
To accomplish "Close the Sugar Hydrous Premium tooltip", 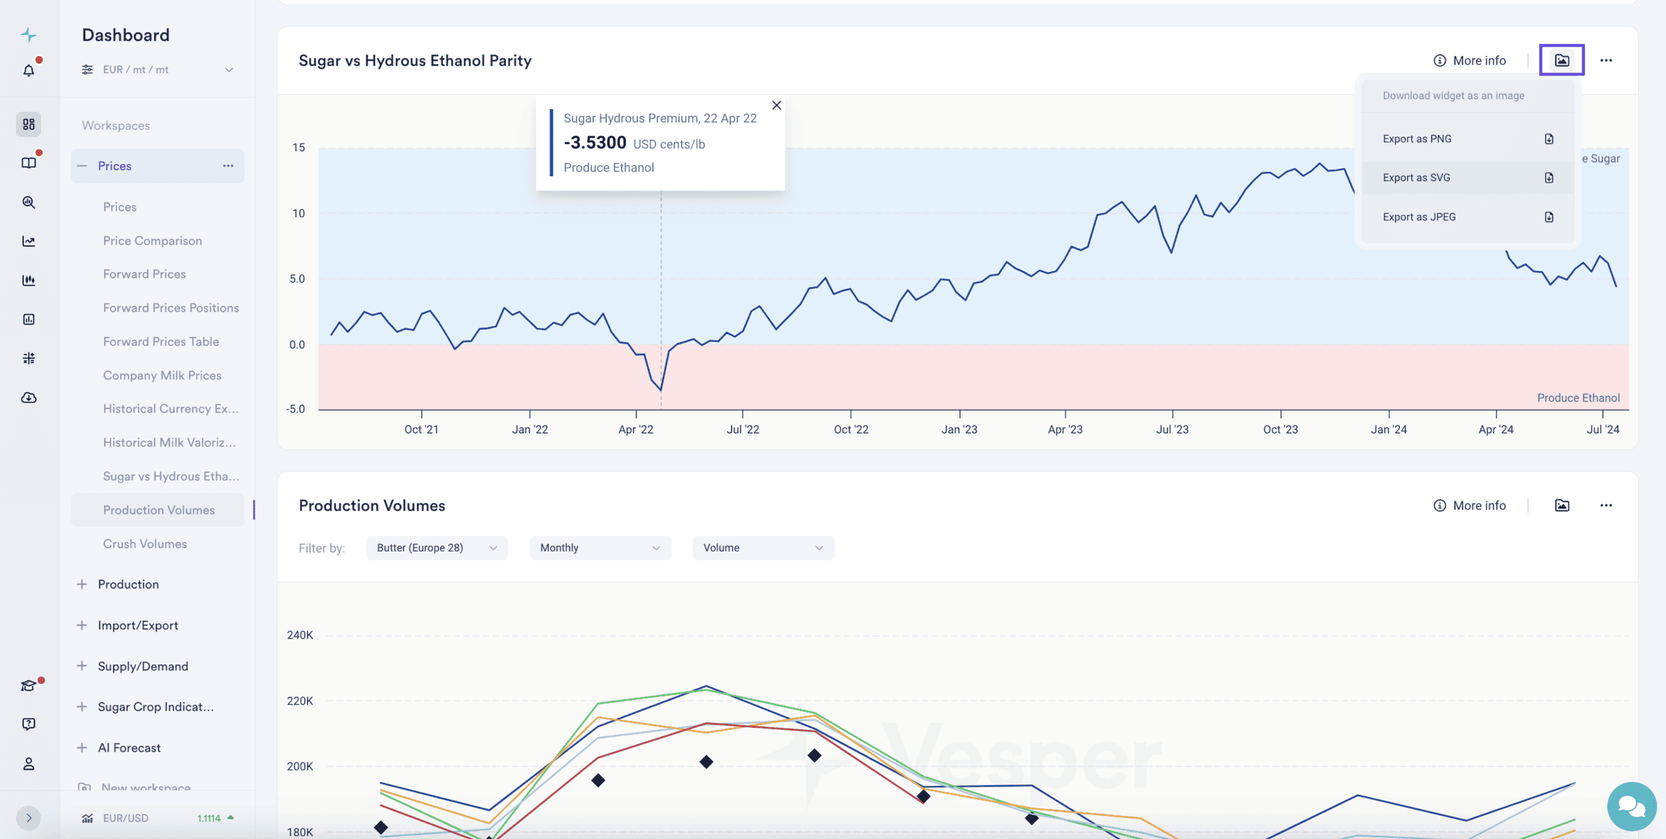I will [776, 106].
